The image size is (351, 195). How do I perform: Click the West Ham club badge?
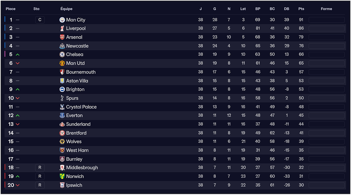(x=62, y=150)
